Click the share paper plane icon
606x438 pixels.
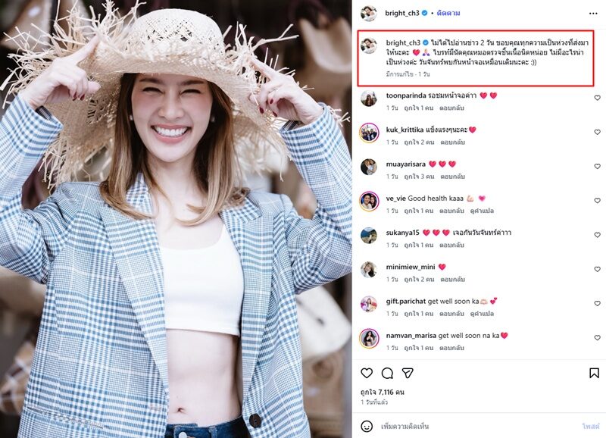pyautogui.click(x=408, y=373)
